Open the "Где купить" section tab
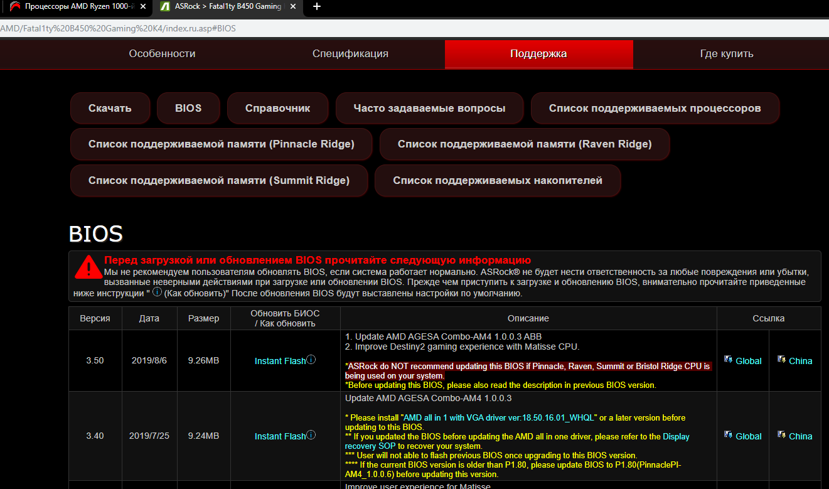The height and width of the screenshot is (489, 829). tap(727, 54)
